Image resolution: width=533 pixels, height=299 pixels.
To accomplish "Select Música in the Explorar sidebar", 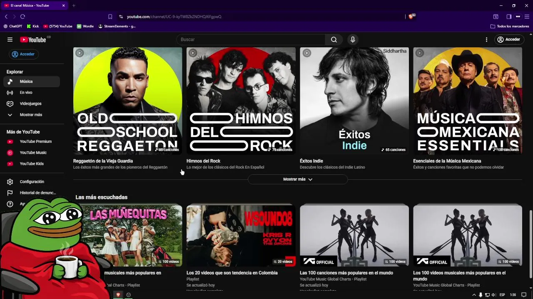I will coord(26,81).
